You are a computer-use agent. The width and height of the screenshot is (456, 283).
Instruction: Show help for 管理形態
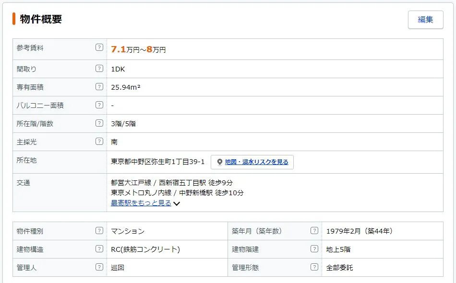314,267
